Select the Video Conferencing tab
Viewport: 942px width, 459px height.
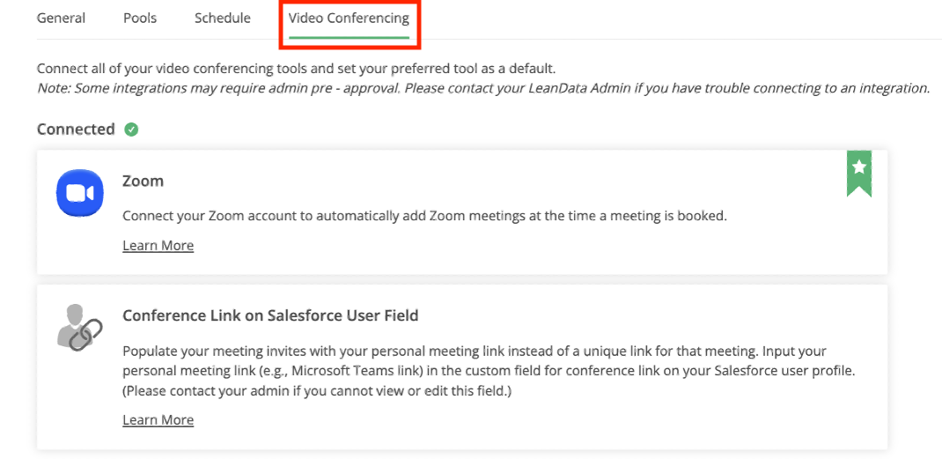pyautogui.click(x=349, y=19)
